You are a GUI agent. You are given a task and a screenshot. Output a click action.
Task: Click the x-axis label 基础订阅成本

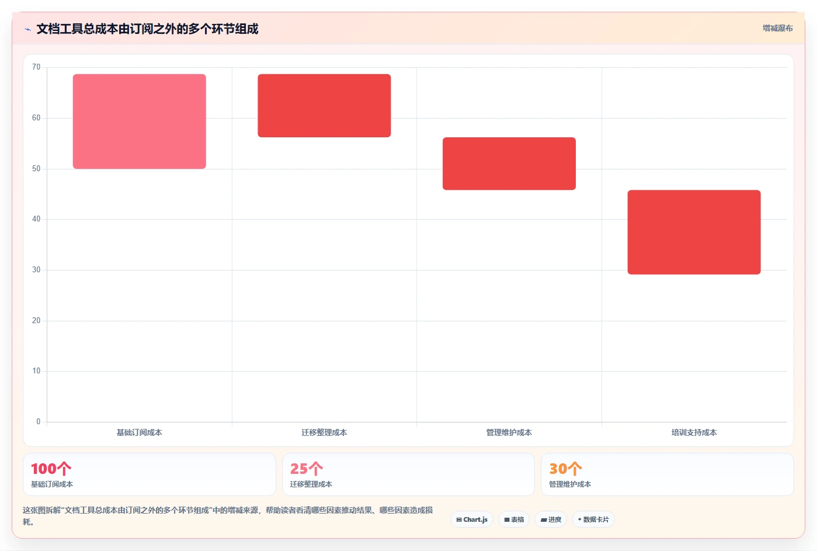[140, 433]
